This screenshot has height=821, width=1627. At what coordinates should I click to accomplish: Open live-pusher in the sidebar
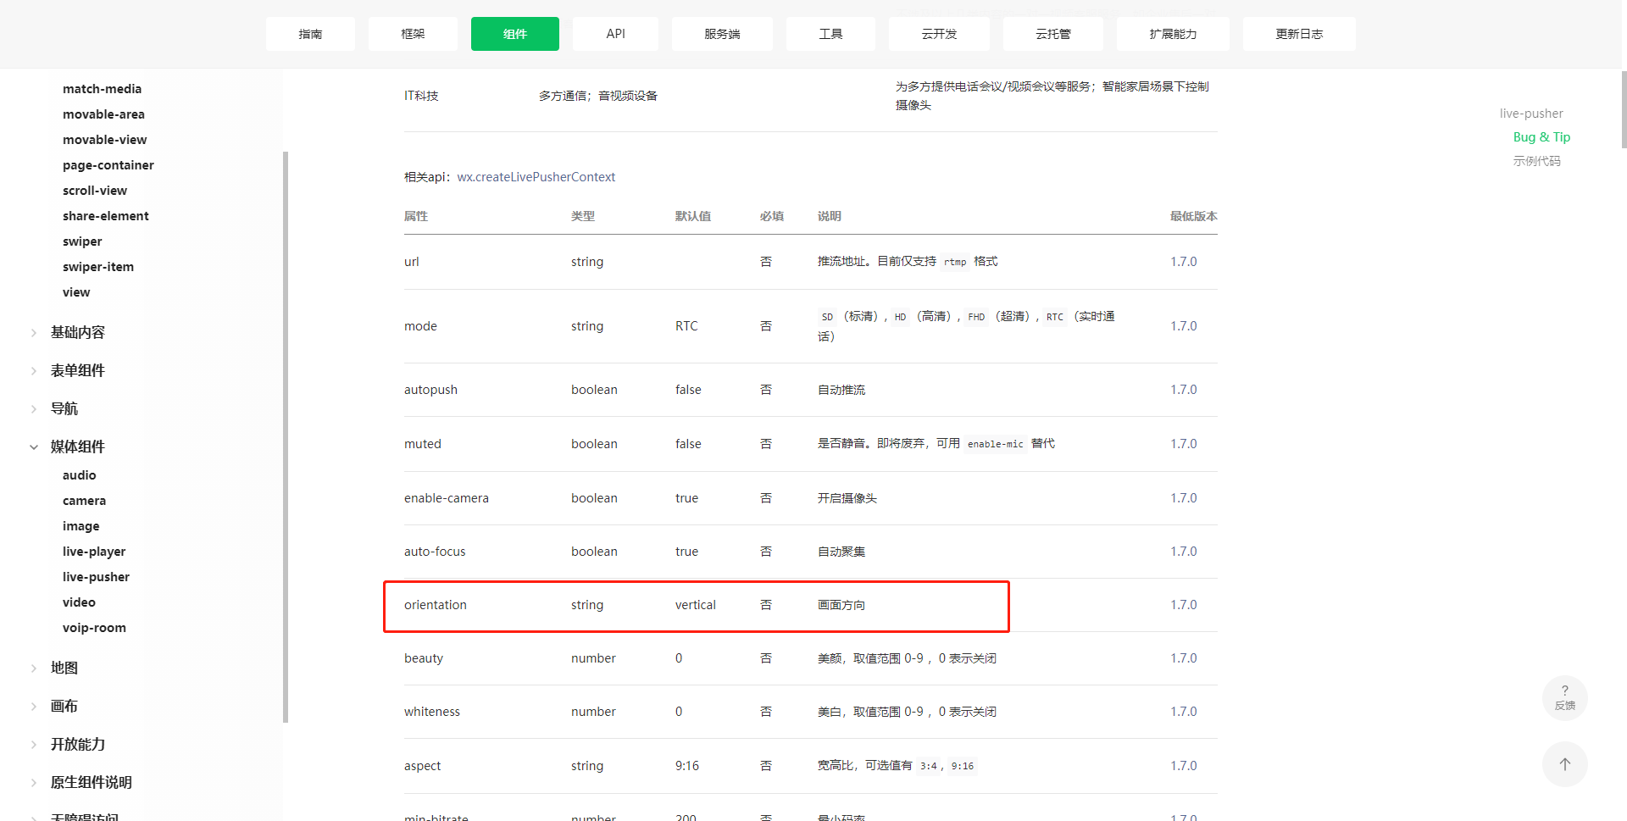96,577
